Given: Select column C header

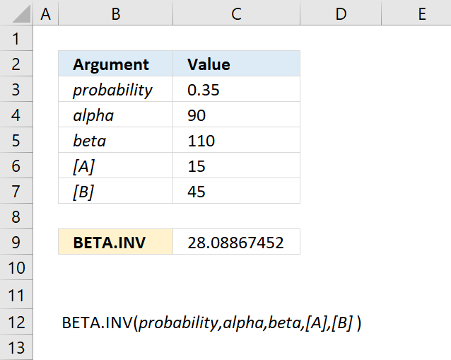Looking at the screenshot, I should point(236,13).
